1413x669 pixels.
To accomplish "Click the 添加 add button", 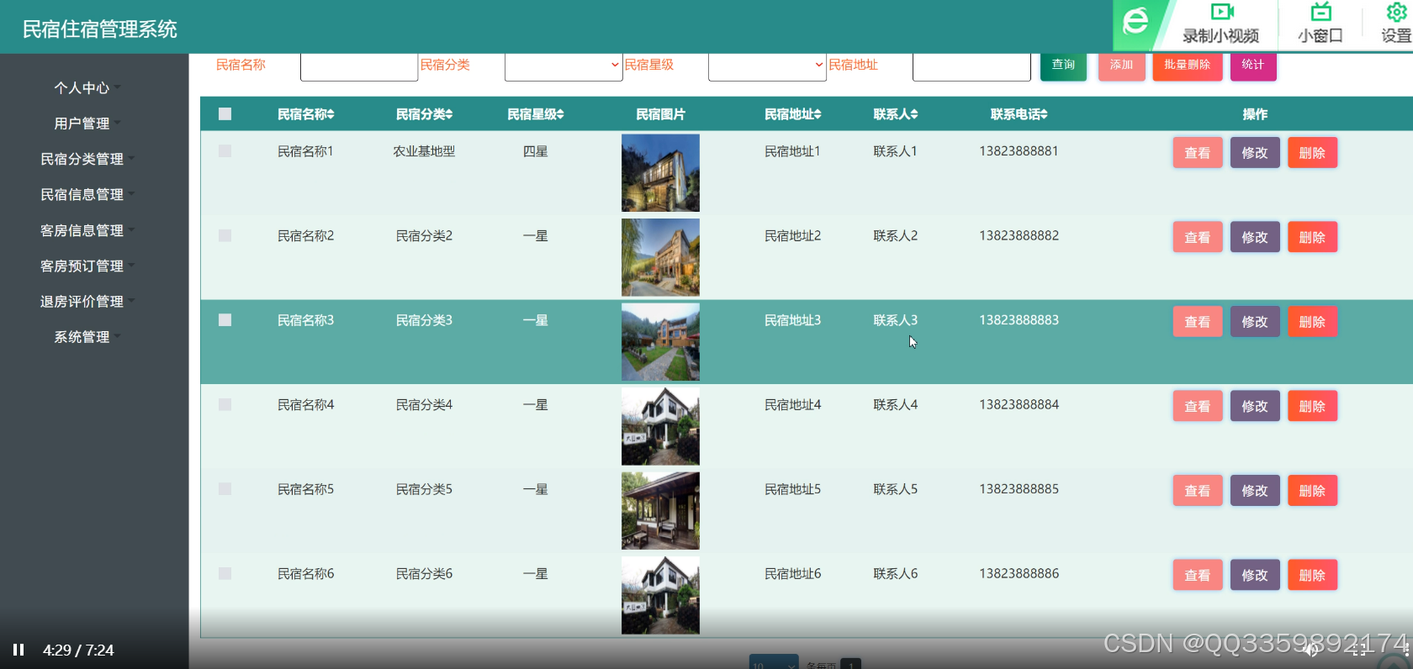I will (1121, 66).
